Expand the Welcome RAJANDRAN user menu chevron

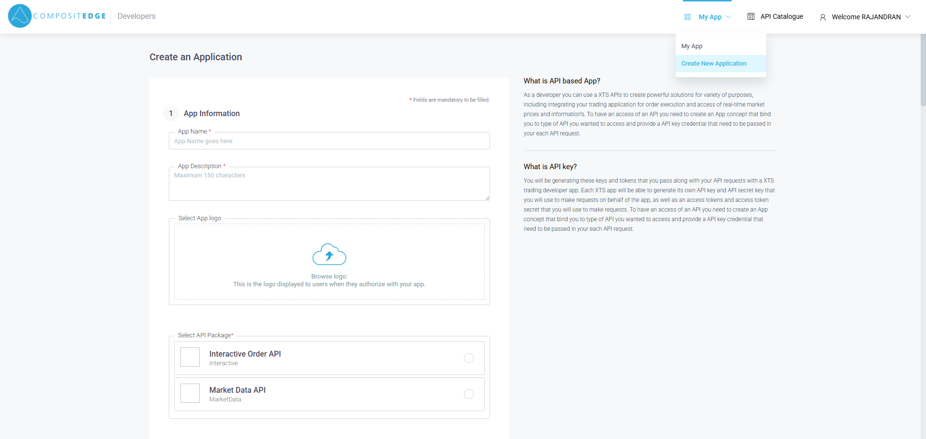[908, 17]
